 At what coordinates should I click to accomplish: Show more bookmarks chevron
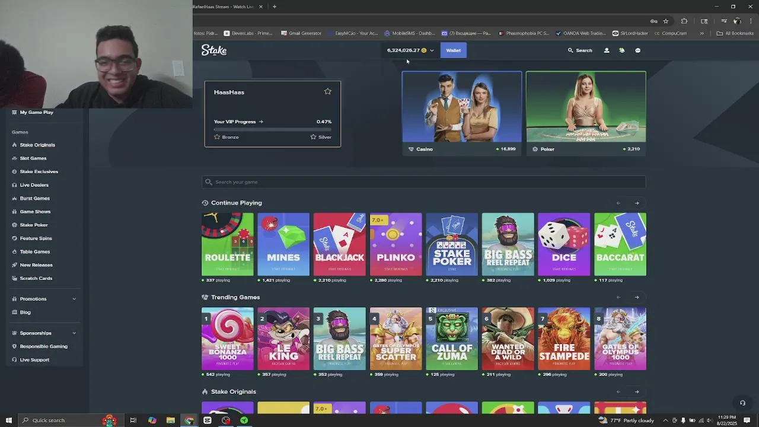point(702,33)
